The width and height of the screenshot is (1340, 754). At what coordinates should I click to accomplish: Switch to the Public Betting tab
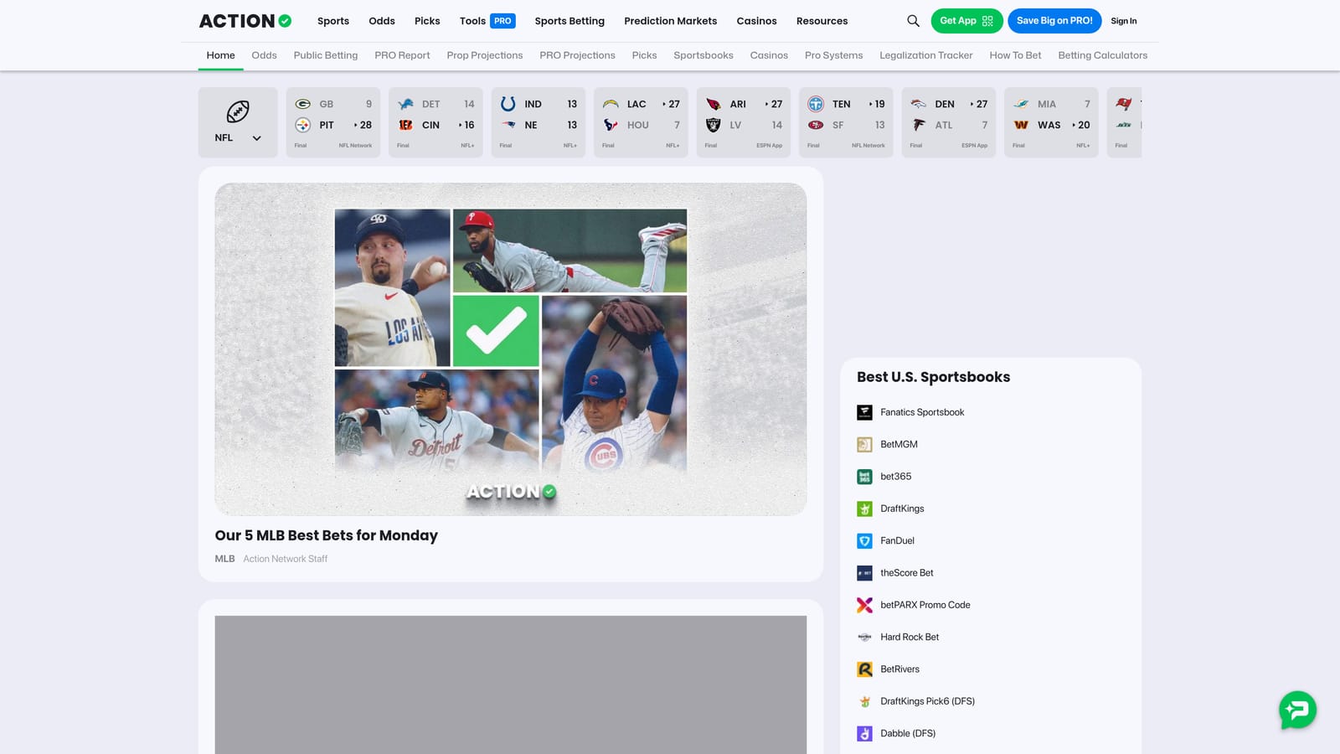tap(326, 55)
